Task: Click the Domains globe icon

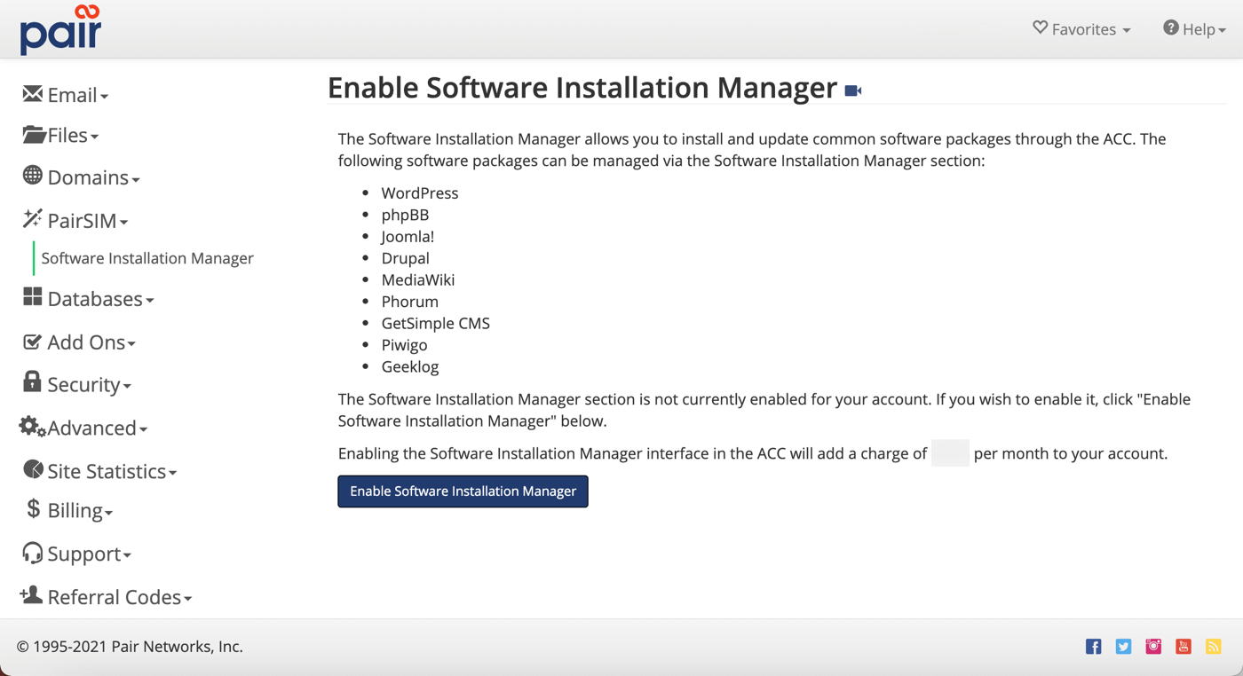Action: pos(33,175)
